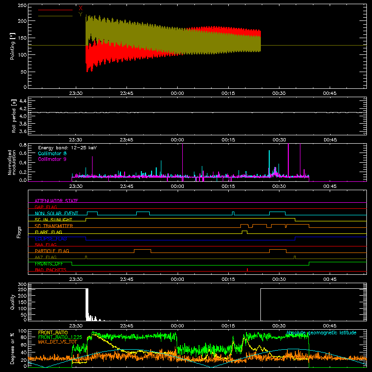Click the green FRONT_RATIO_1225 legend entry
Image resolution: width=372 pixels, height=372 pixels.
(x=60, y=337)
